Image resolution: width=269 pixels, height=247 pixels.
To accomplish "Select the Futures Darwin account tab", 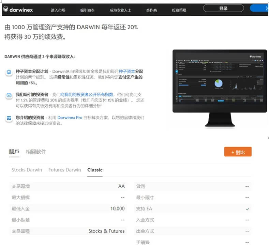I will point(65,170).
